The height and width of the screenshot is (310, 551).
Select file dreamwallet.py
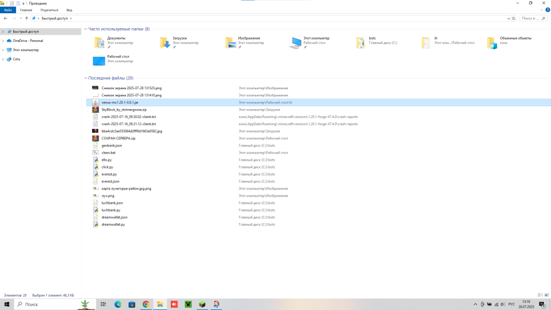tap(113, 224)
